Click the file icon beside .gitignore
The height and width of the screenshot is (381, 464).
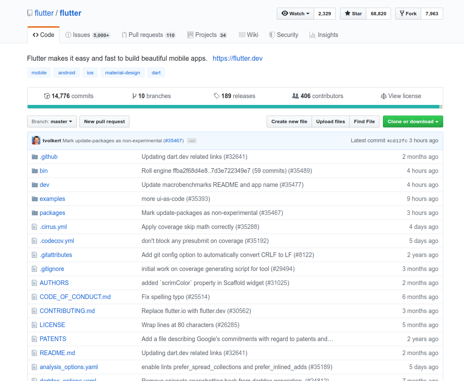pyautogui.click(x=34, y=269)
